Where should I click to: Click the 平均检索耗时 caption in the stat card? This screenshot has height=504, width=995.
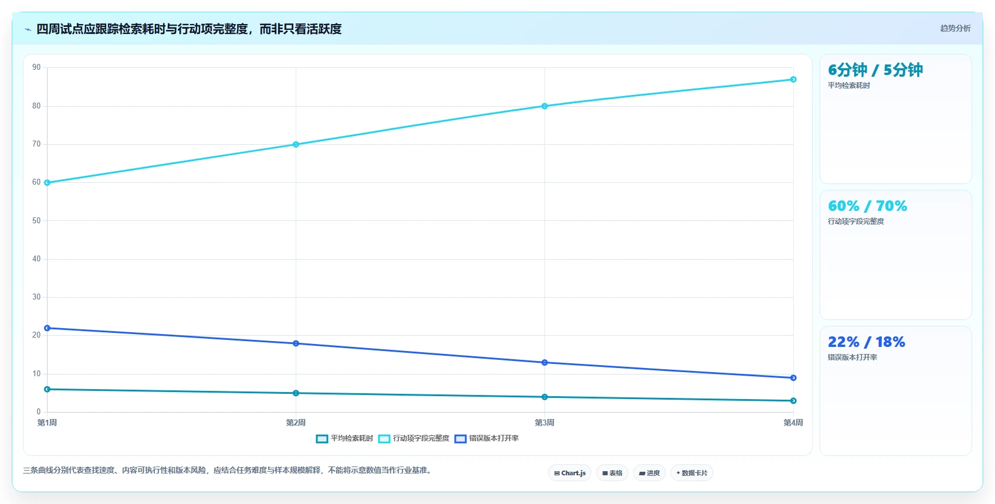[x=849, y=86]
